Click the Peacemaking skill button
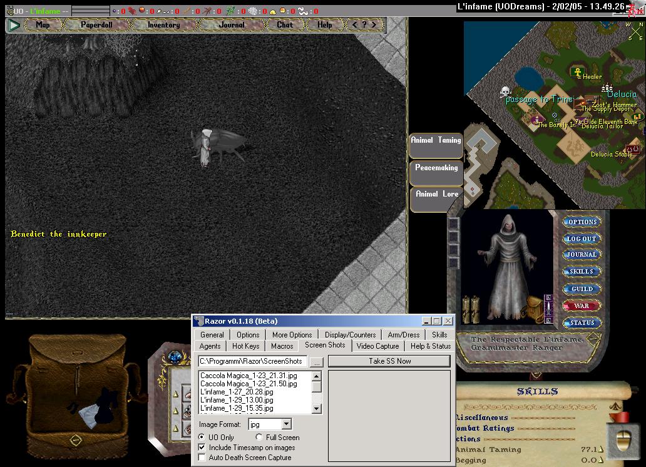Image resolution: width=646 pixels, height=467 pixels. point(436,173)
